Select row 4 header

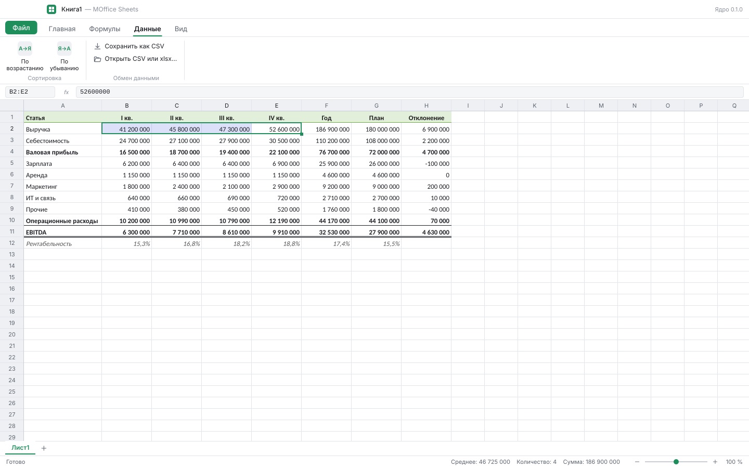click(12, 151)
